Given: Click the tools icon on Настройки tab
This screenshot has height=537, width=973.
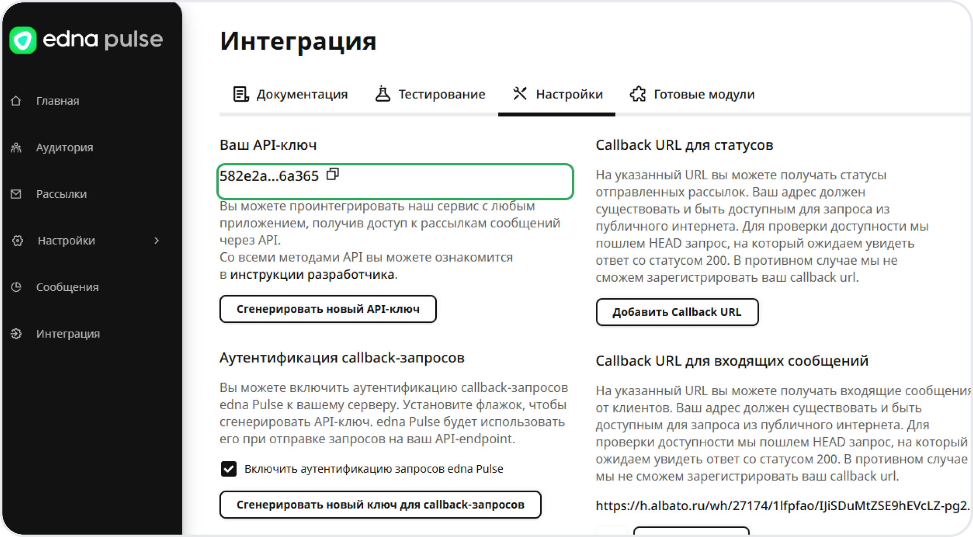Looking at the screenshot, I should tap(520, 94).
